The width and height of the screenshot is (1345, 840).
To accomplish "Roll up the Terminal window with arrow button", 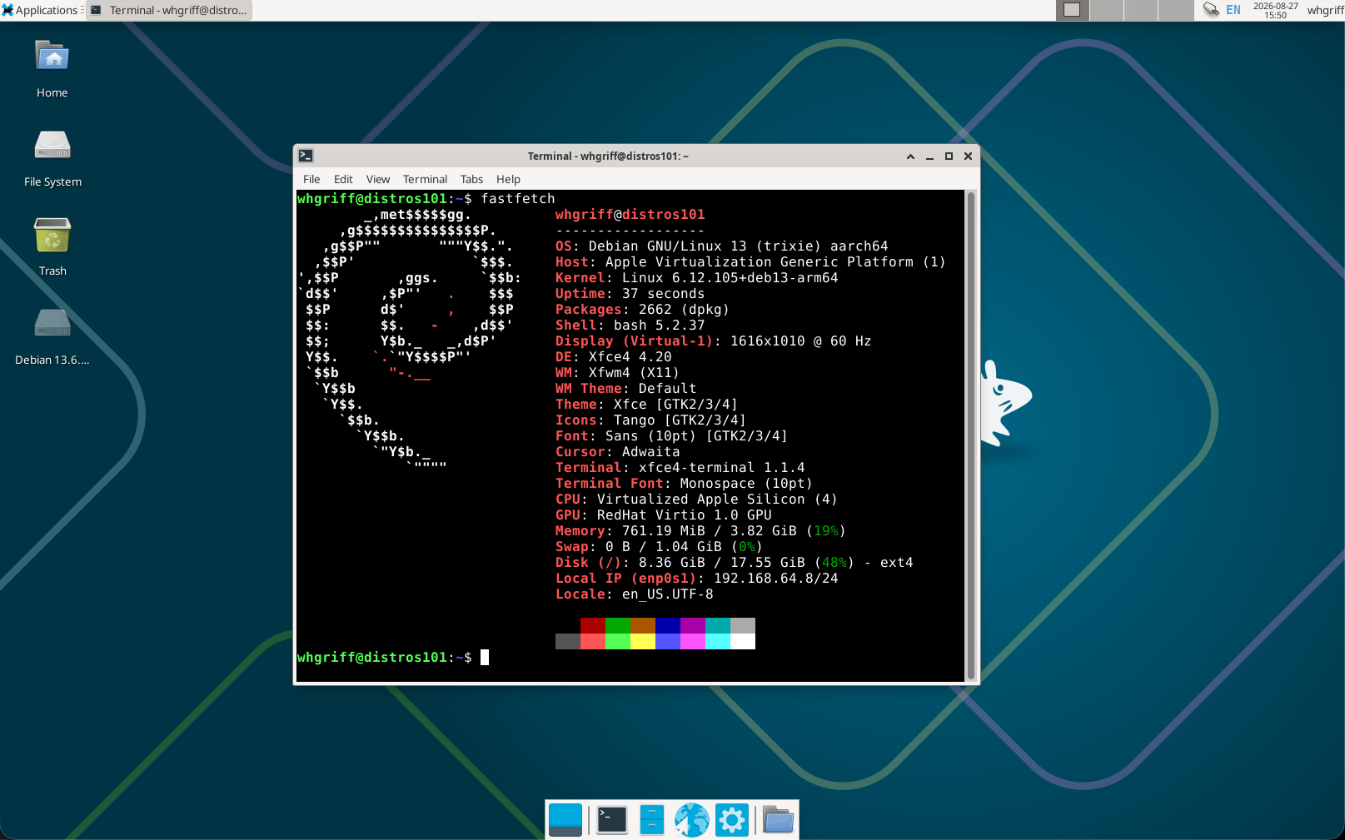I will click(910, 156).
